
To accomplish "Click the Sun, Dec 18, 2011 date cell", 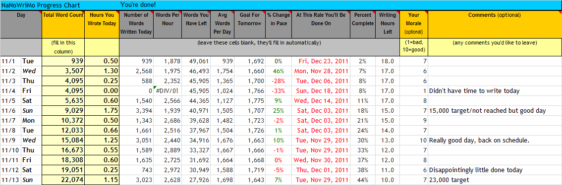I will (x=321, y=91).
